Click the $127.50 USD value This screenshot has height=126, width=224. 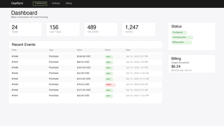(84, 90)
